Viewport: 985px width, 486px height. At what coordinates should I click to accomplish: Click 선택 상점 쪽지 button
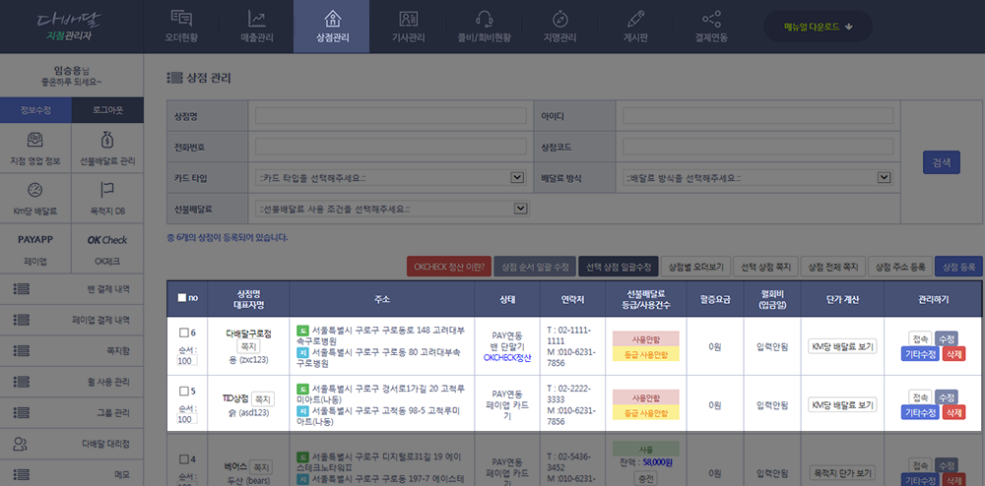(765, 267)
